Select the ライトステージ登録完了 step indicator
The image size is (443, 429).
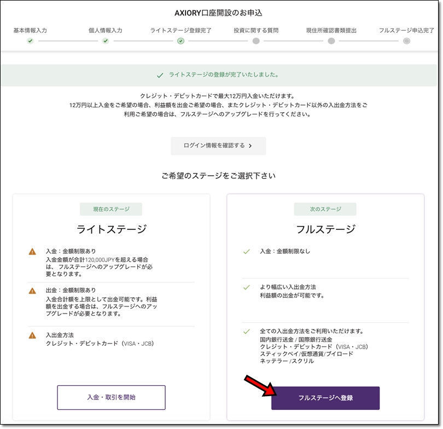181,41
